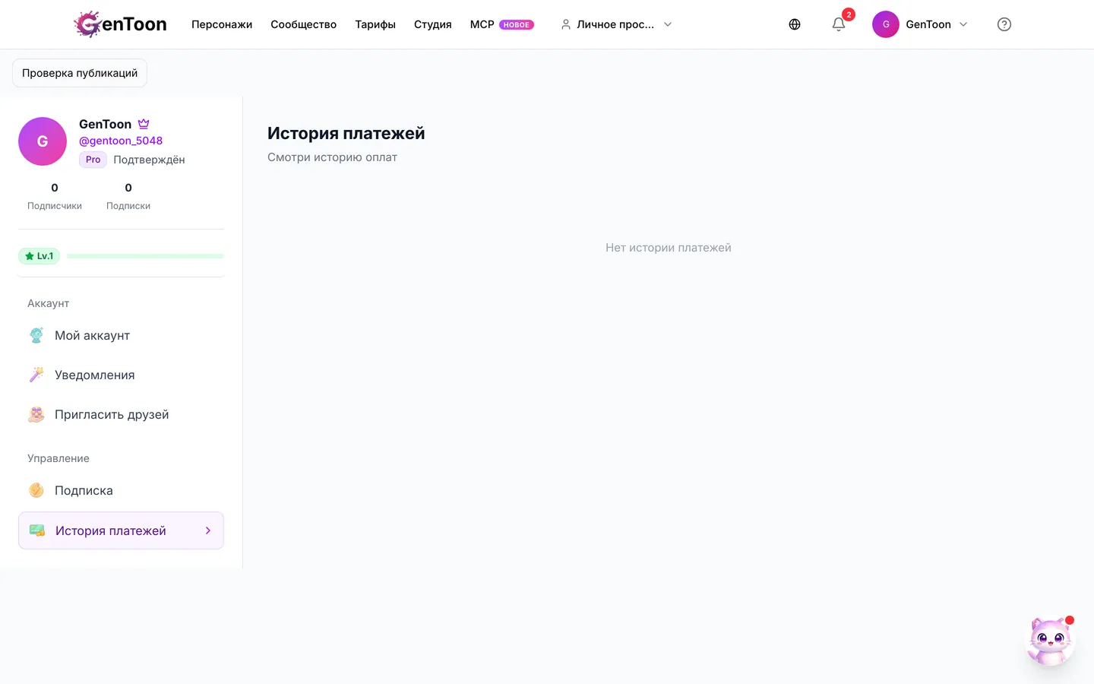Open the @gentoon_5048 profile link
The image size is (1094, 684).
(121, 141)
